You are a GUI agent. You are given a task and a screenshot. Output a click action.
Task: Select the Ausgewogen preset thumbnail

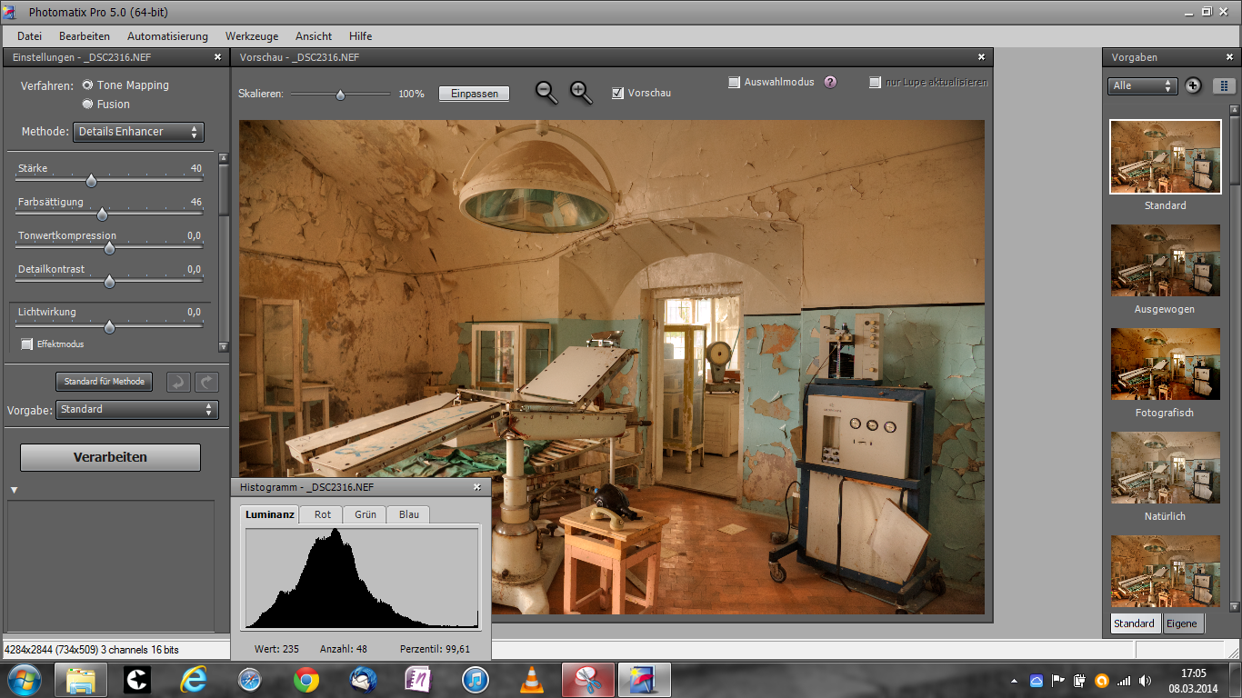1166,261
